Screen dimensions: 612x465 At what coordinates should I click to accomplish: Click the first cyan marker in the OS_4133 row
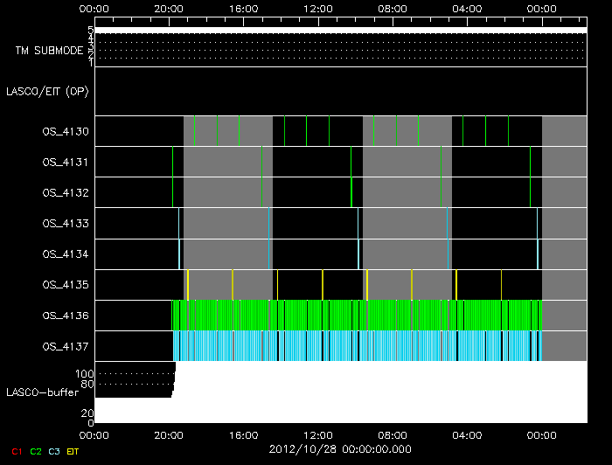178,223
